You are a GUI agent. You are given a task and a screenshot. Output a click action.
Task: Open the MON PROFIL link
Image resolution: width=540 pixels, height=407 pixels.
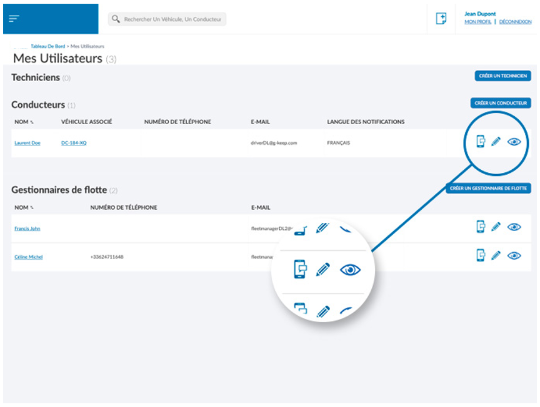[x=477, y=22]
